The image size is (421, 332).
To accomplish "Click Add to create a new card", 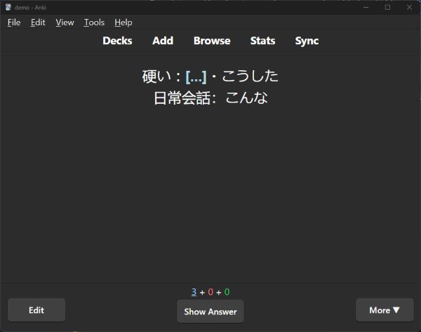I will click(163, 41).
